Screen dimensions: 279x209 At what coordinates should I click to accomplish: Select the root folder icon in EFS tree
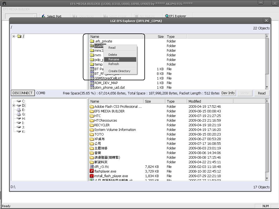pos(19,36)
